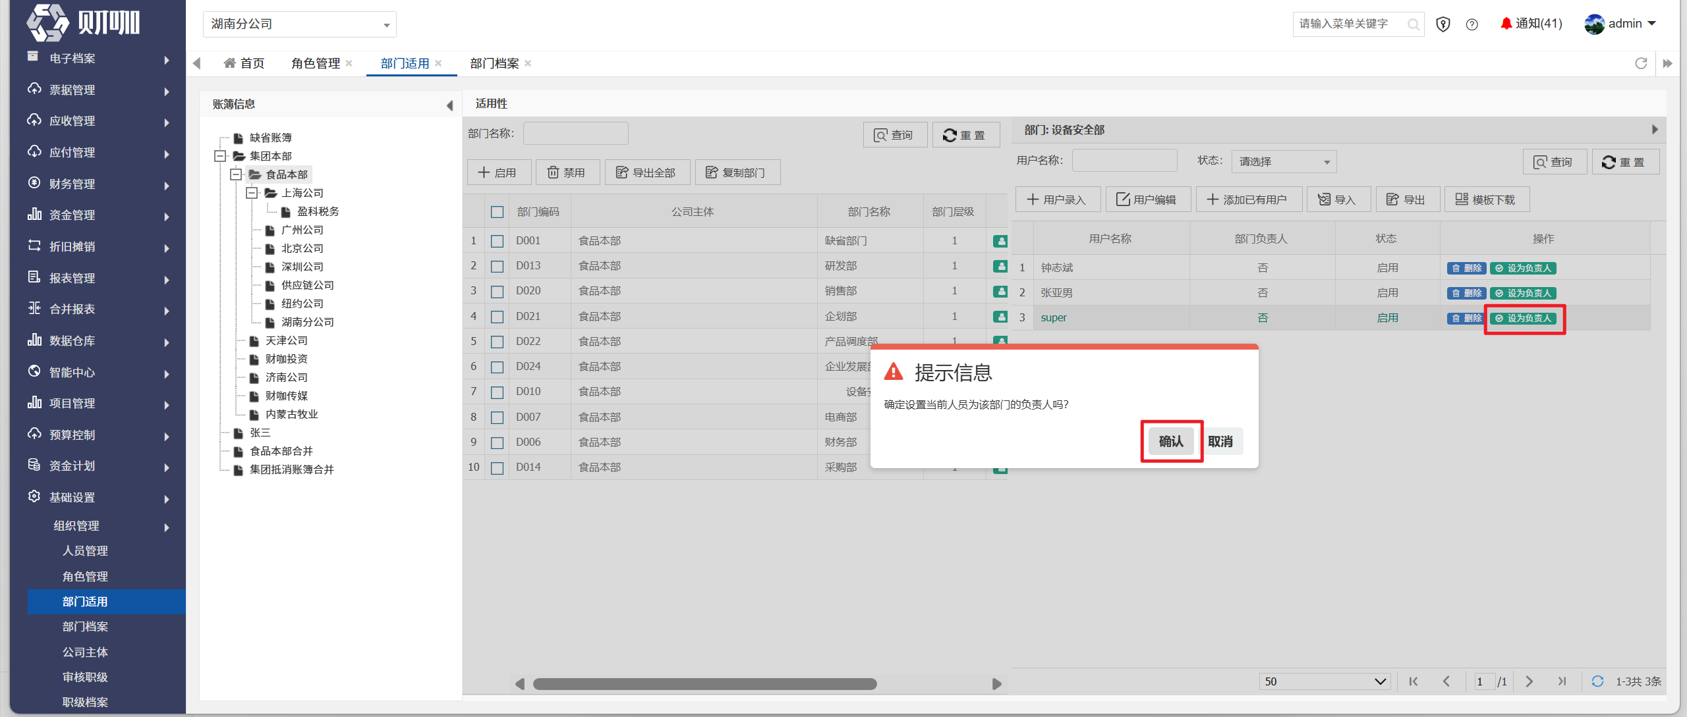The image size is (1687, 717).
Task: Open the 湖南分公司 company dropdown
Action: coord(300,24)
